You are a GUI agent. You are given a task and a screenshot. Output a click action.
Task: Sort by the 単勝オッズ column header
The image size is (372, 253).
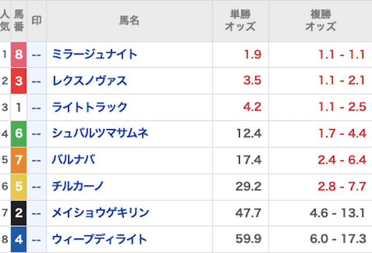(x=240, y=20)
